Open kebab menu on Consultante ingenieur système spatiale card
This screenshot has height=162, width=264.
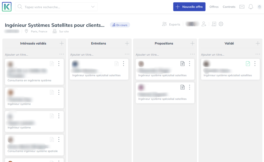59,139
